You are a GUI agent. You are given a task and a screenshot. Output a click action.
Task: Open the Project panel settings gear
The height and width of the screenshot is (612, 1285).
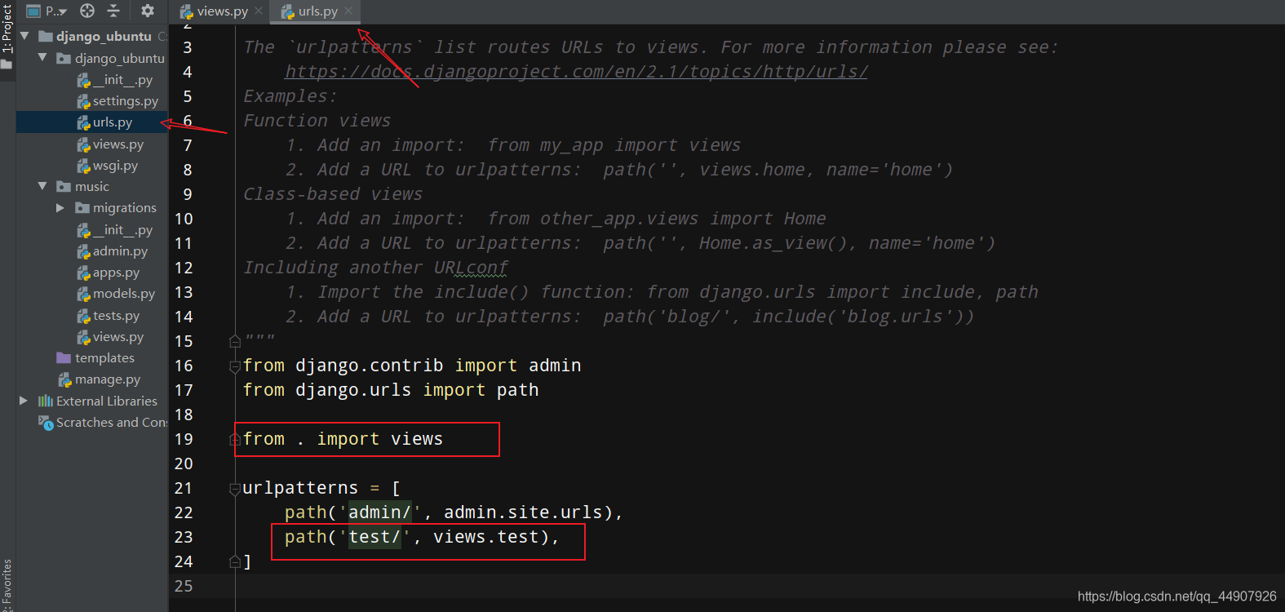148,11
